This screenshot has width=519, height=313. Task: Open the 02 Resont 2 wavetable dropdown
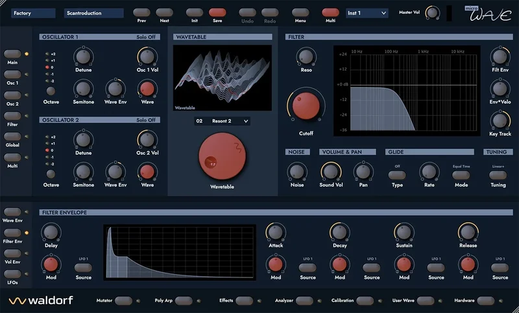pyautogui.click(x=222, y=121)
